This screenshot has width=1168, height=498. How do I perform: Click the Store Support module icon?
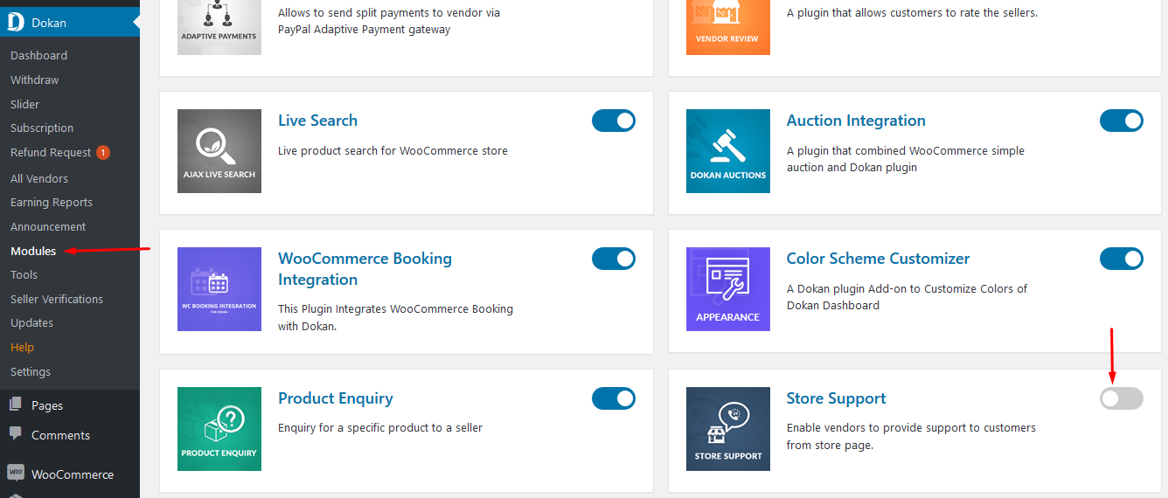728,429
